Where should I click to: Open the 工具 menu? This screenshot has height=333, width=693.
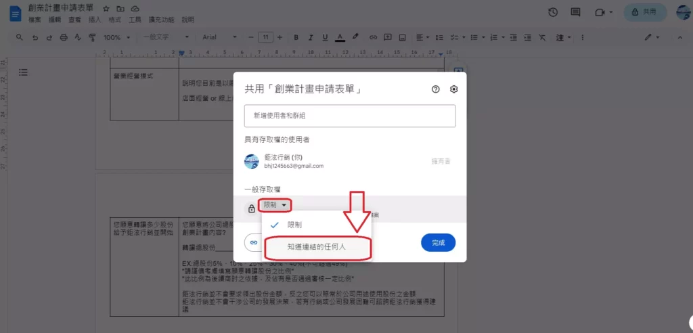pyautogui.click(x=135, y=20)
